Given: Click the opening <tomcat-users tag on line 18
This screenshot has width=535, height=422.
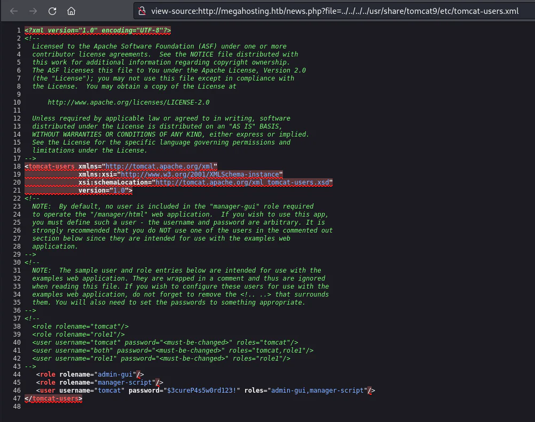Looking at the screenshot, I should click(x=50, y=166).
